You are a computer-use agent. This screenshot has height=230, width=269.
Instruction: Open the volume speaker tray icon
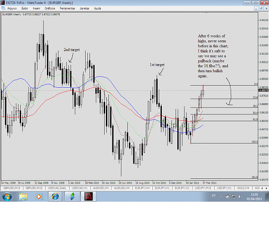(240, 197)
